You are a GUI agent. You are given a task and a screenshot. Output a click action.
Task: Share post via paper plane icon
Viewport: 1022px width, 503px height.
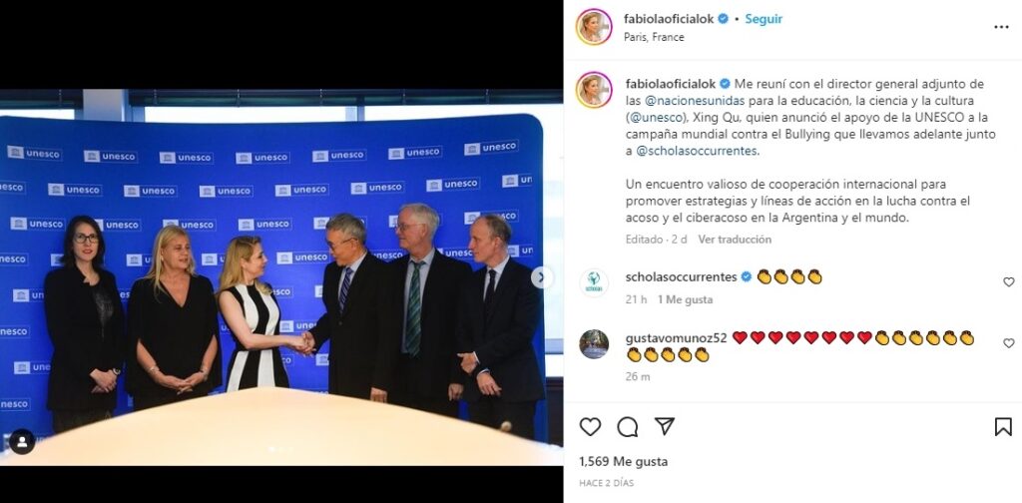[x=664, y=426]
